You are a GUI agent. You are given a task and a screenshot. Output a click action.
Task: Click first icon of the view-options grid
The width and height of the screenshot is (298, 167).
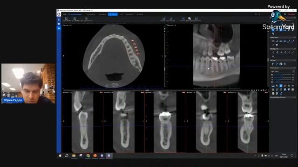[x=273, y=86]
